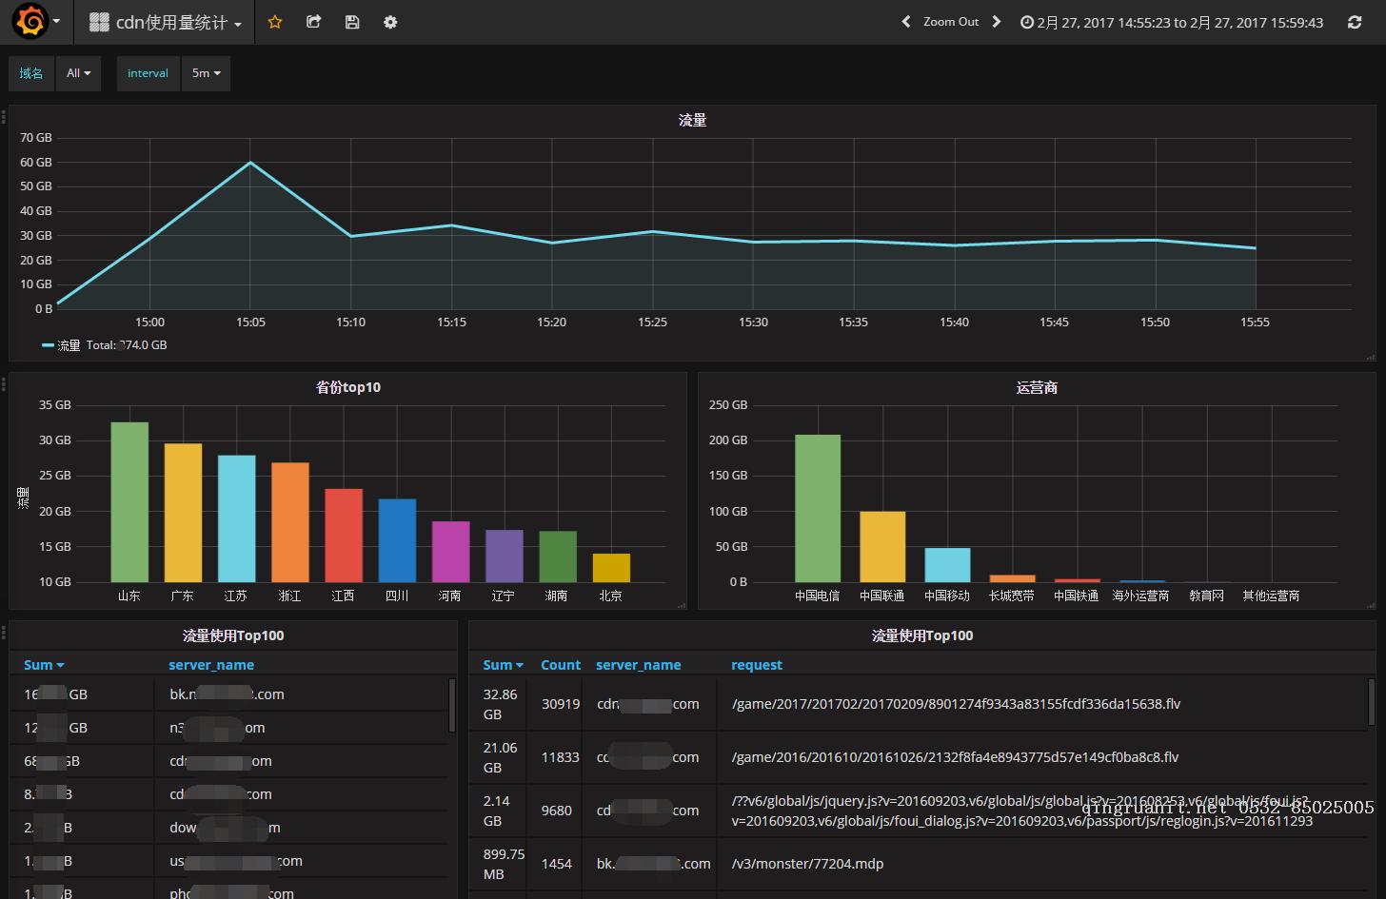Screen dimensions: 1386x899
Task: Click the 省份top10 panel title
Action: coord(348,387)
